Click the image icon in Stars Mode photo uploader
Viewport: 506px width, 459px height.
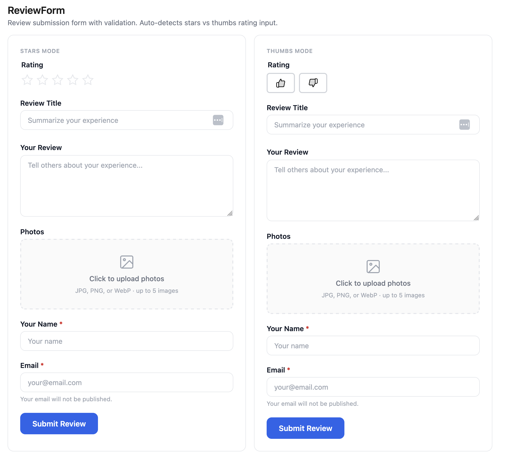click(x=126, y=262)
